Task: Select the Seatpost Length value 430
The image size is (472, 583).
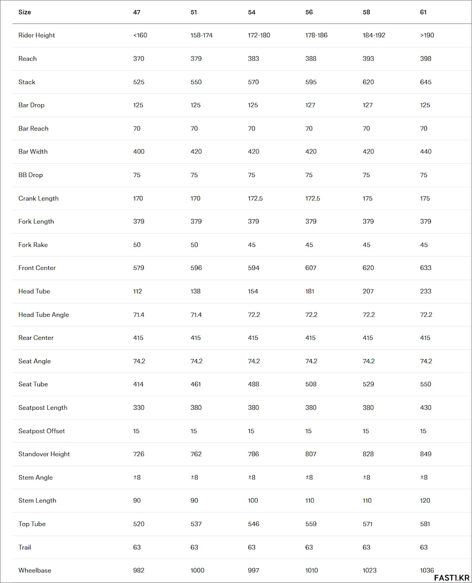Action: [x=426, y=407]
